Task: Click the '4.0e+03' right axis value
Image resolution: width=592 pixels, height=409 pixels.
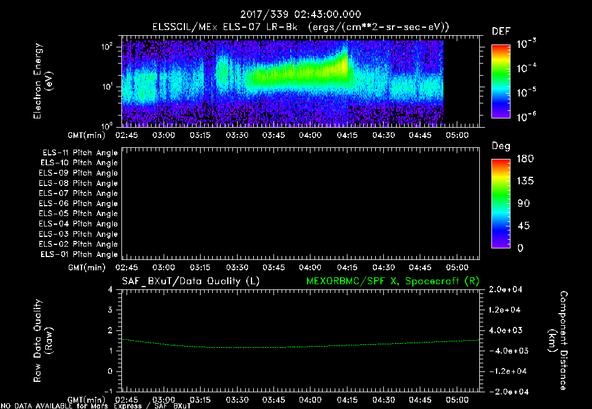Action: coord(505,330)
